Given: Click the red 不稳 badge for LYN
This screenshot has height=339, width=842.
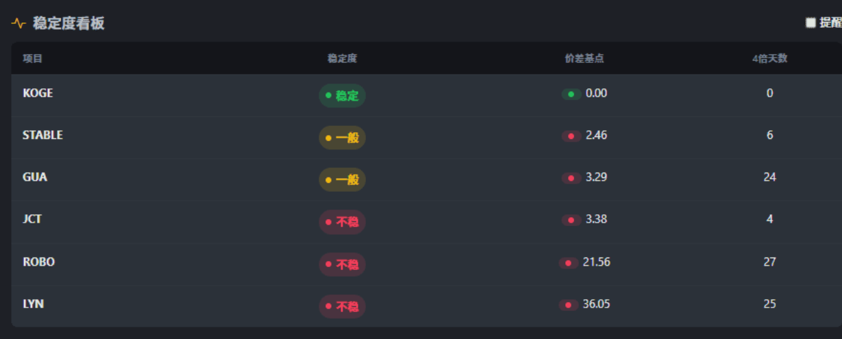Looking at the screenshot, I should point(342,307).
